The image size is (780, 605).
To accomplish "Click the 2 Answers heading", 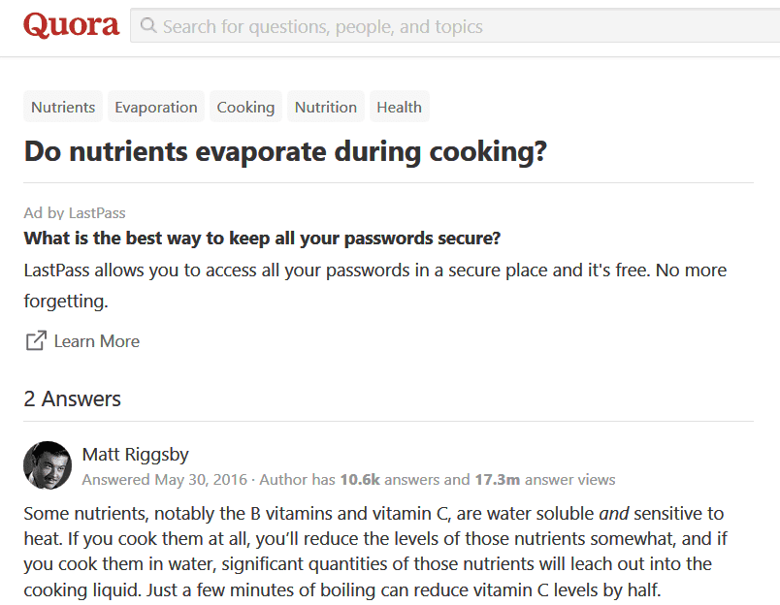I will pyautogui.click(x=73, y=398).
